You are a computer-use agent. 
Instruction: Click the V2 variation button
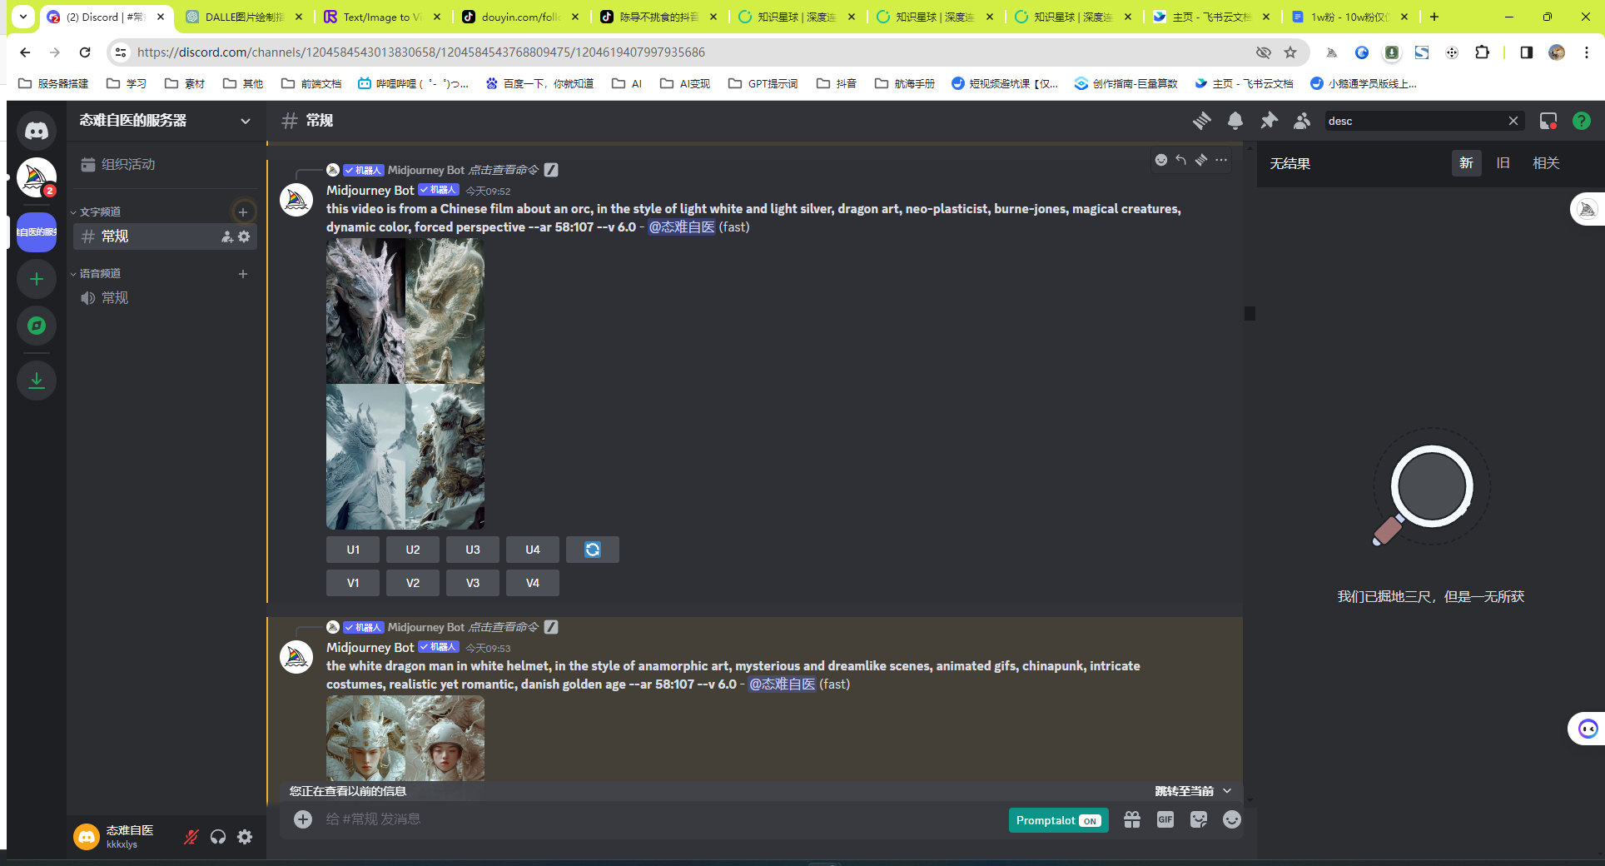413,583
